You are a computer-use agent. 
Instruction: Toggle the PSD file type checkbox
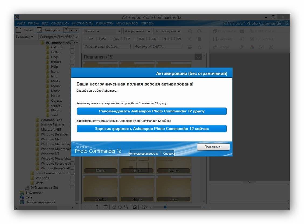click(x=148, y=39)
